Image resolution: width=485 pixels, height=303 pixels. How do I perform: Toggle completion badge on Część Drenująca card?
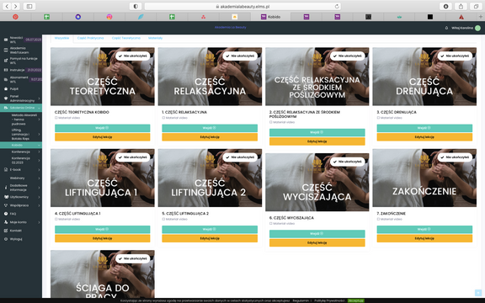click(455, 56)
